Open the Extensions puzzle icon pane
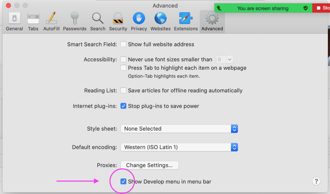Screen dimensions: 330x194 tap(186, 22)
